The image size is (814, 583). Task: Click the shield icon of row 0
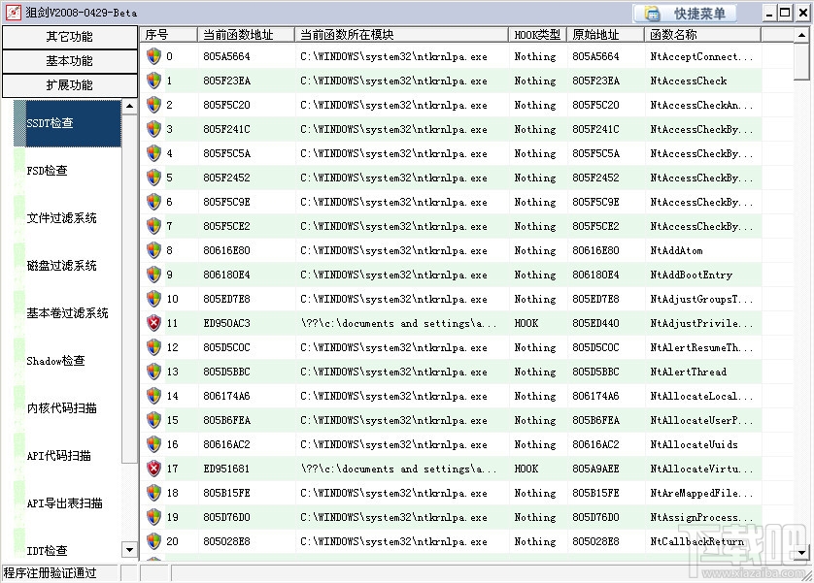coord(153,56)
